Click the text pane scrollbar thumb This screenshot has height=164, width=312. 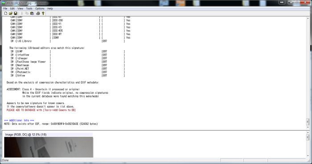coord(308,121)
